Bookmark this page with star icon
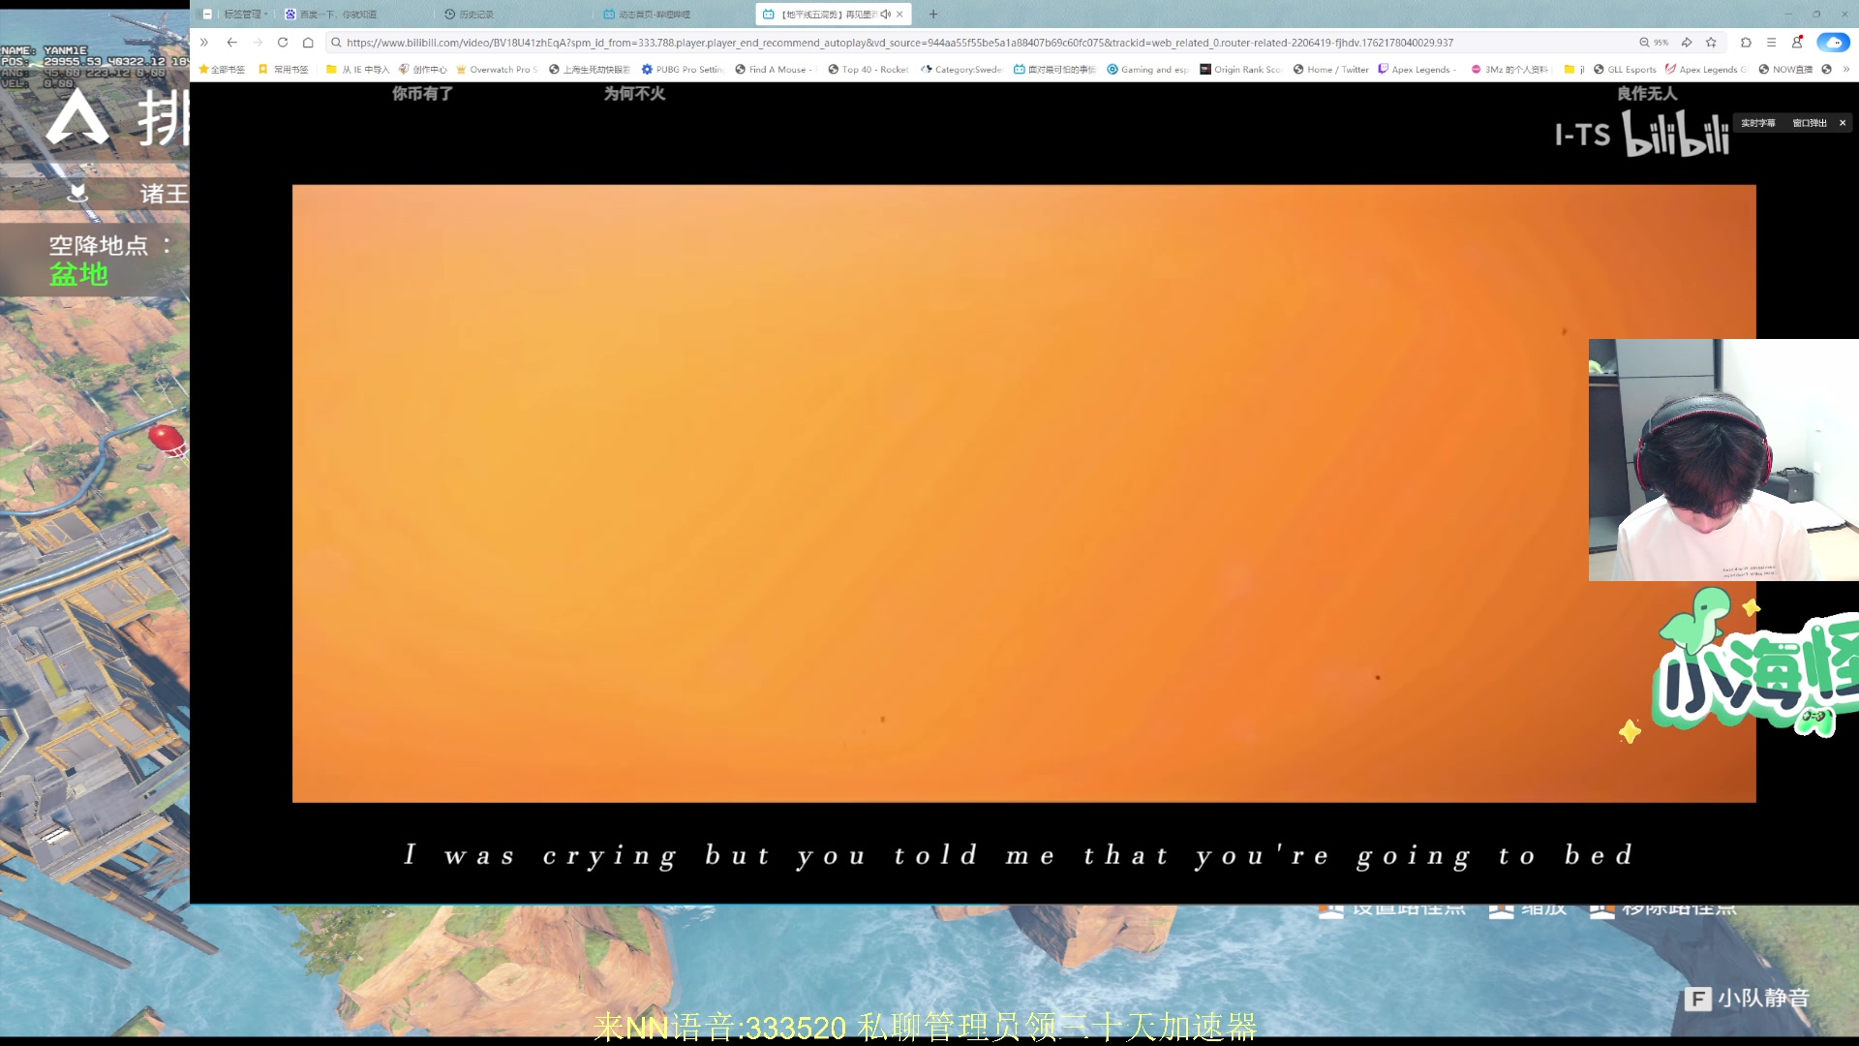This screenshot has height=1046, width=1859. [1711, 43]
